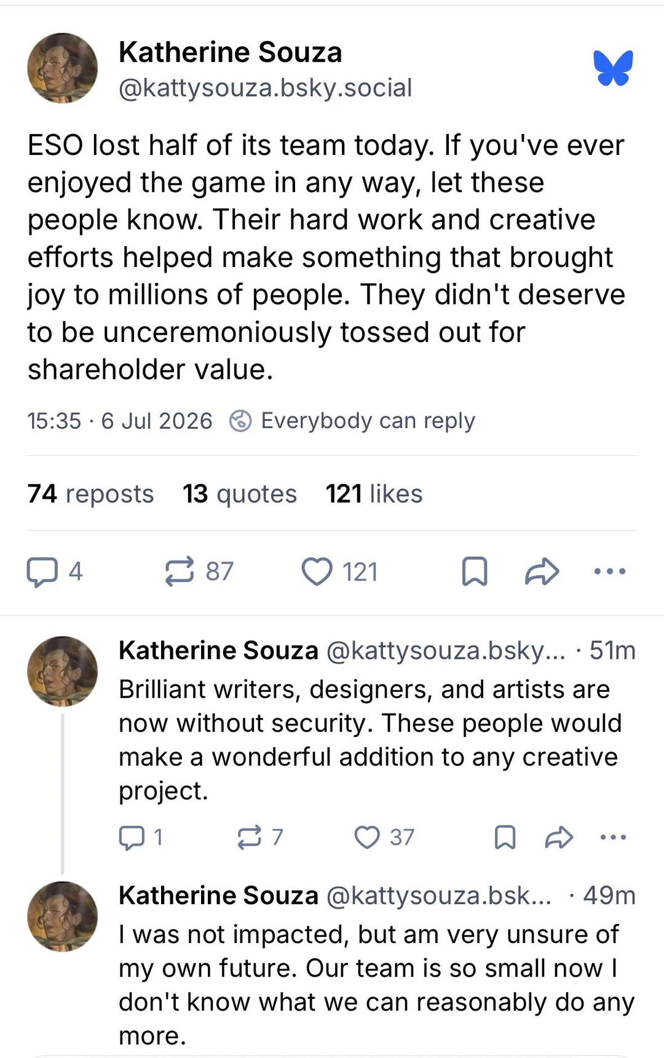Reply to the main post with 4 replies
This screenshot has height=1058, width=664.
click(54, 571)
